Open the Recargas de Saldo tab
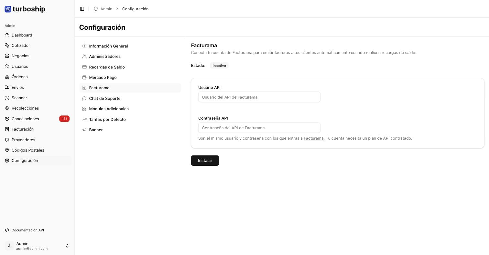Screen dimensions: 489x255 130,67
